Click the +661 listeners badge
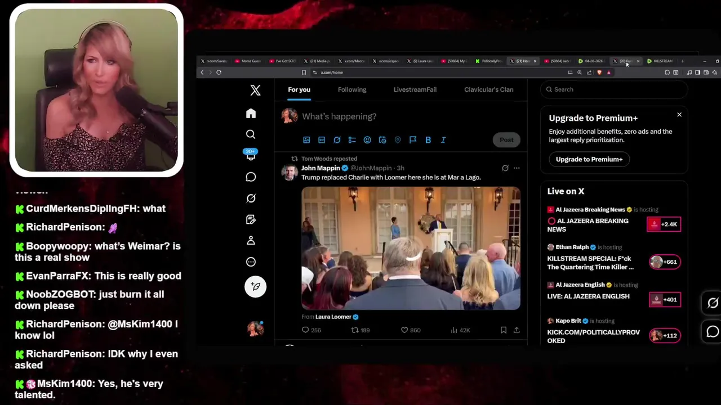The image size is (721, 405). [x=664, y=262]
